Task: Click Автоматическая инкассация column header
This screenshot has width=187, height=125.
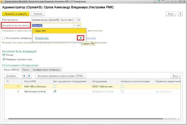Action: click(x=135, y=81)
